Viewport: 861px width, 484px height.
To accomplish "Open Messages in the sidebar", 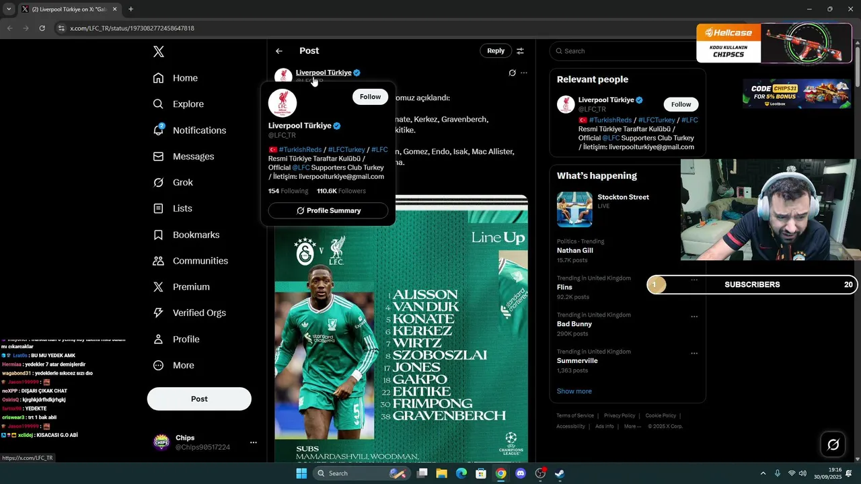I will click(183, 157).
